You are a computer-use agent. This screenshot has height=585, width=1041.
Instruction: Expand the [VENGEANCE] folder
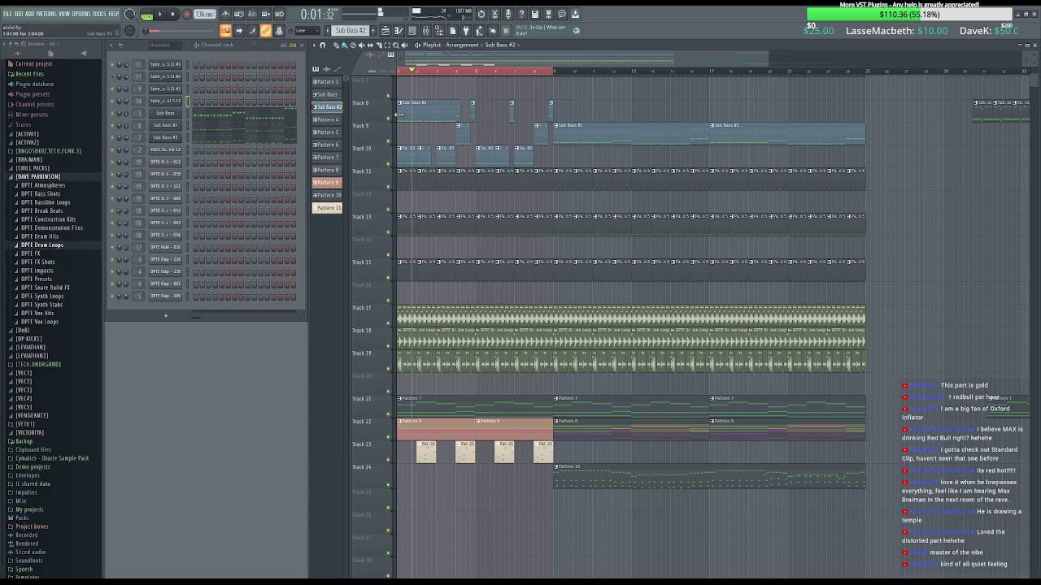coord(32,416)
